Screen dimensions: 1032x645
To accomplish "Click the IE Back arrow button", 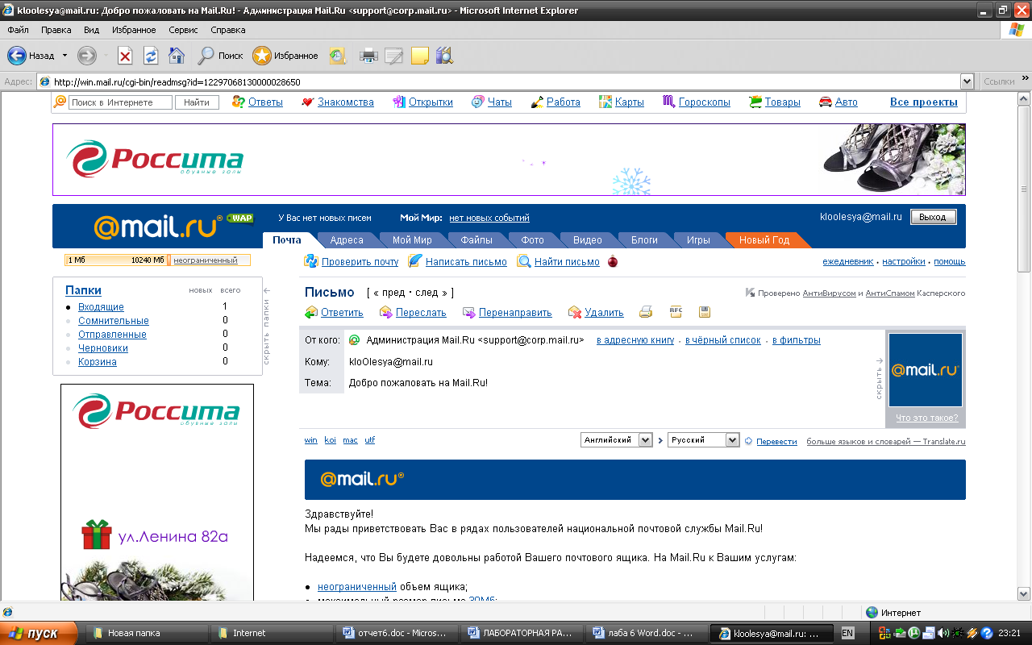I will coord(17,56).
